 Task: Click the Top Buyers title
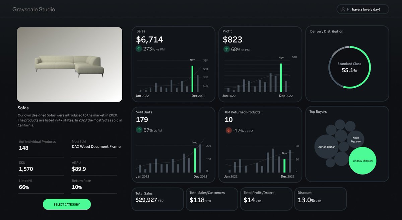318,112
